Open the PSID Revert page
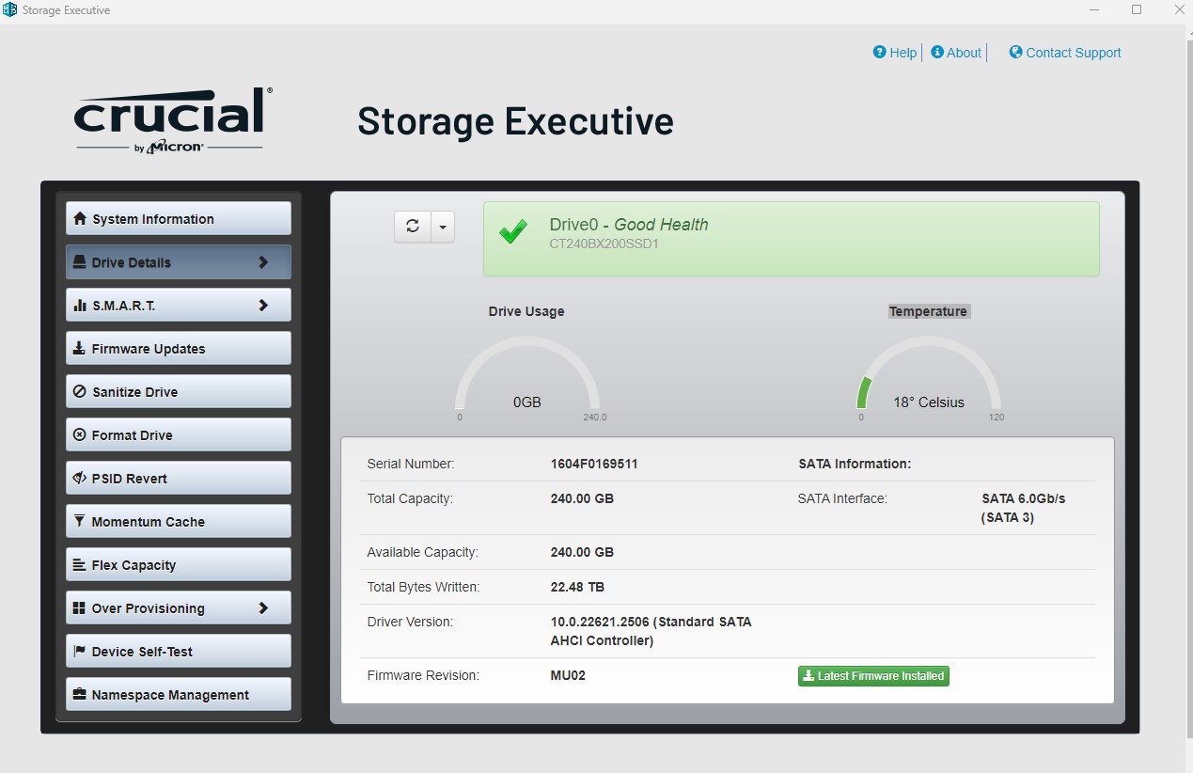The width and height of the screenshot is (1193, 773). [x=178, y=479]
